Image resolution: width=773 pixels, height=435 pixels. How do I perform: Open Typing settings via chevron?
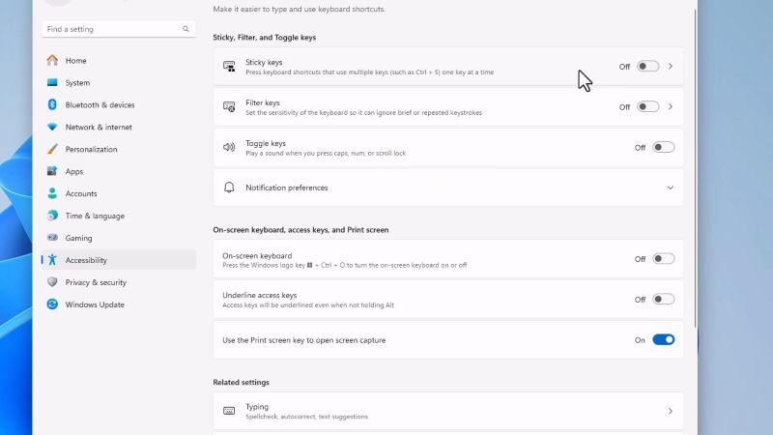pos(671,411)
